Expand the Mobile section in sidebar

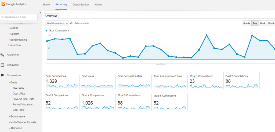pos(13,28)
